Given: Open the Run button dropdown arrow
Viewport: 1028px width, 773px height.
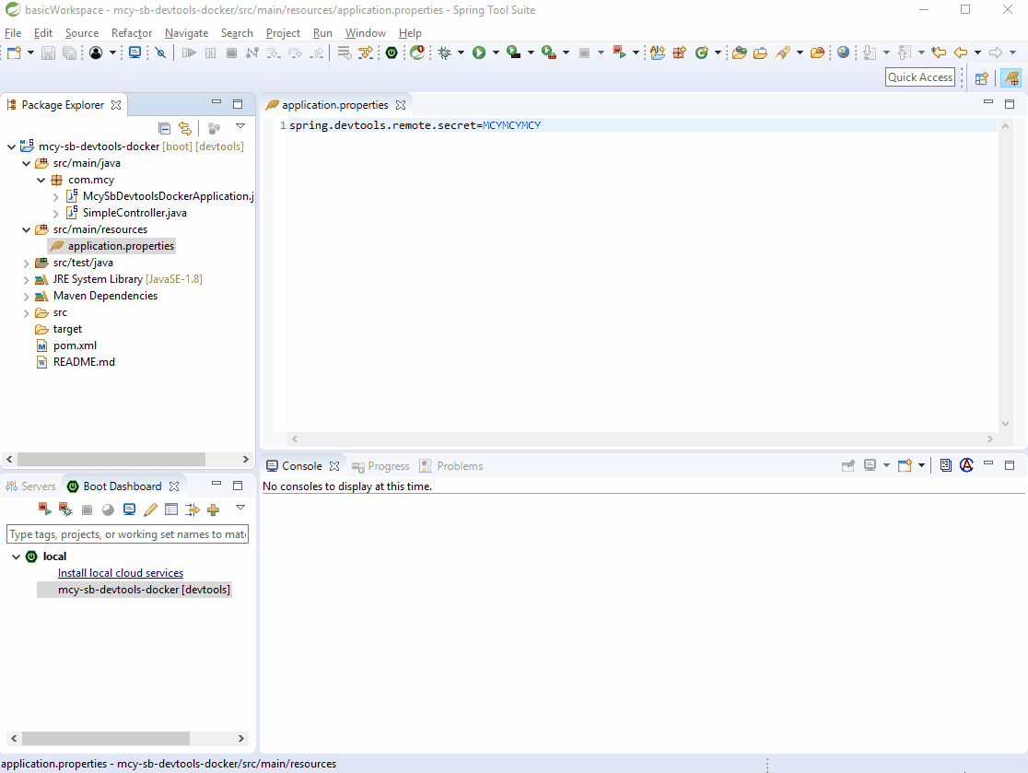Looking at the screenshot, I should coord(496,53).
